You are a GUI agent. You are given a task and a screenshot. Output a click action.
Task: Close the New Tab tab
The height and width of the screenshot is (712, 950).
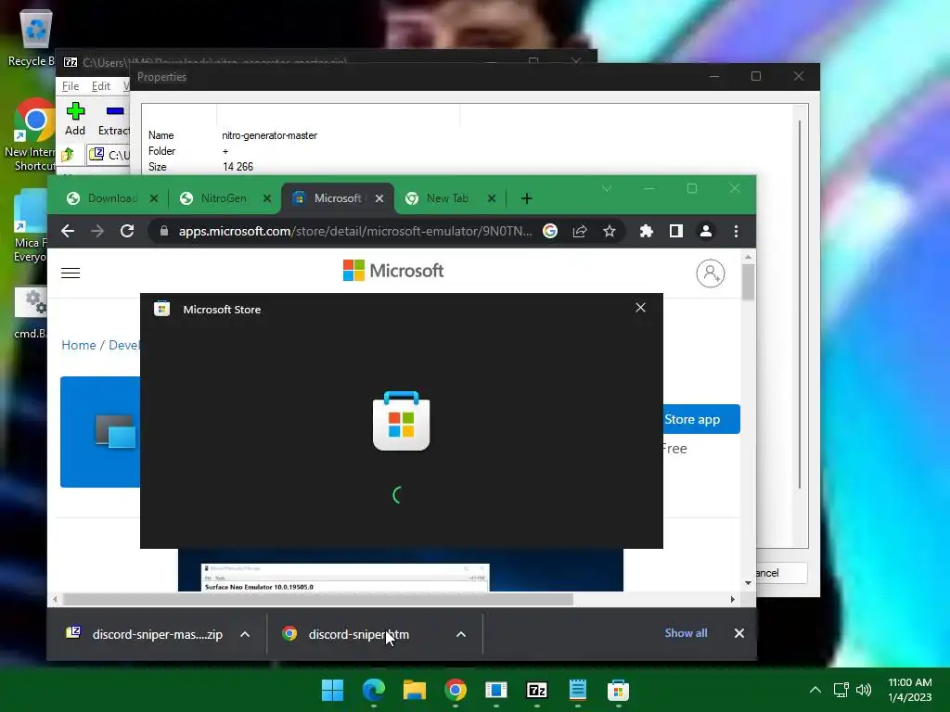(x=492, y=198)
